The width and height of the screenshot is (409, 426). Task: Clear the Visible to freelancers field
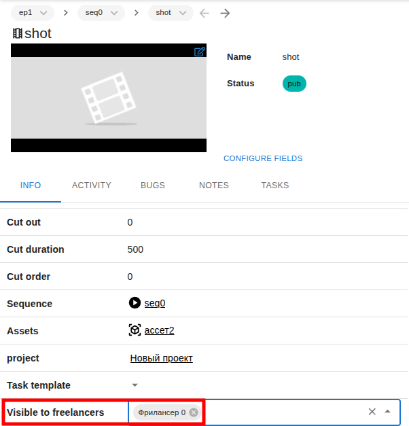[x=372, y=412]
